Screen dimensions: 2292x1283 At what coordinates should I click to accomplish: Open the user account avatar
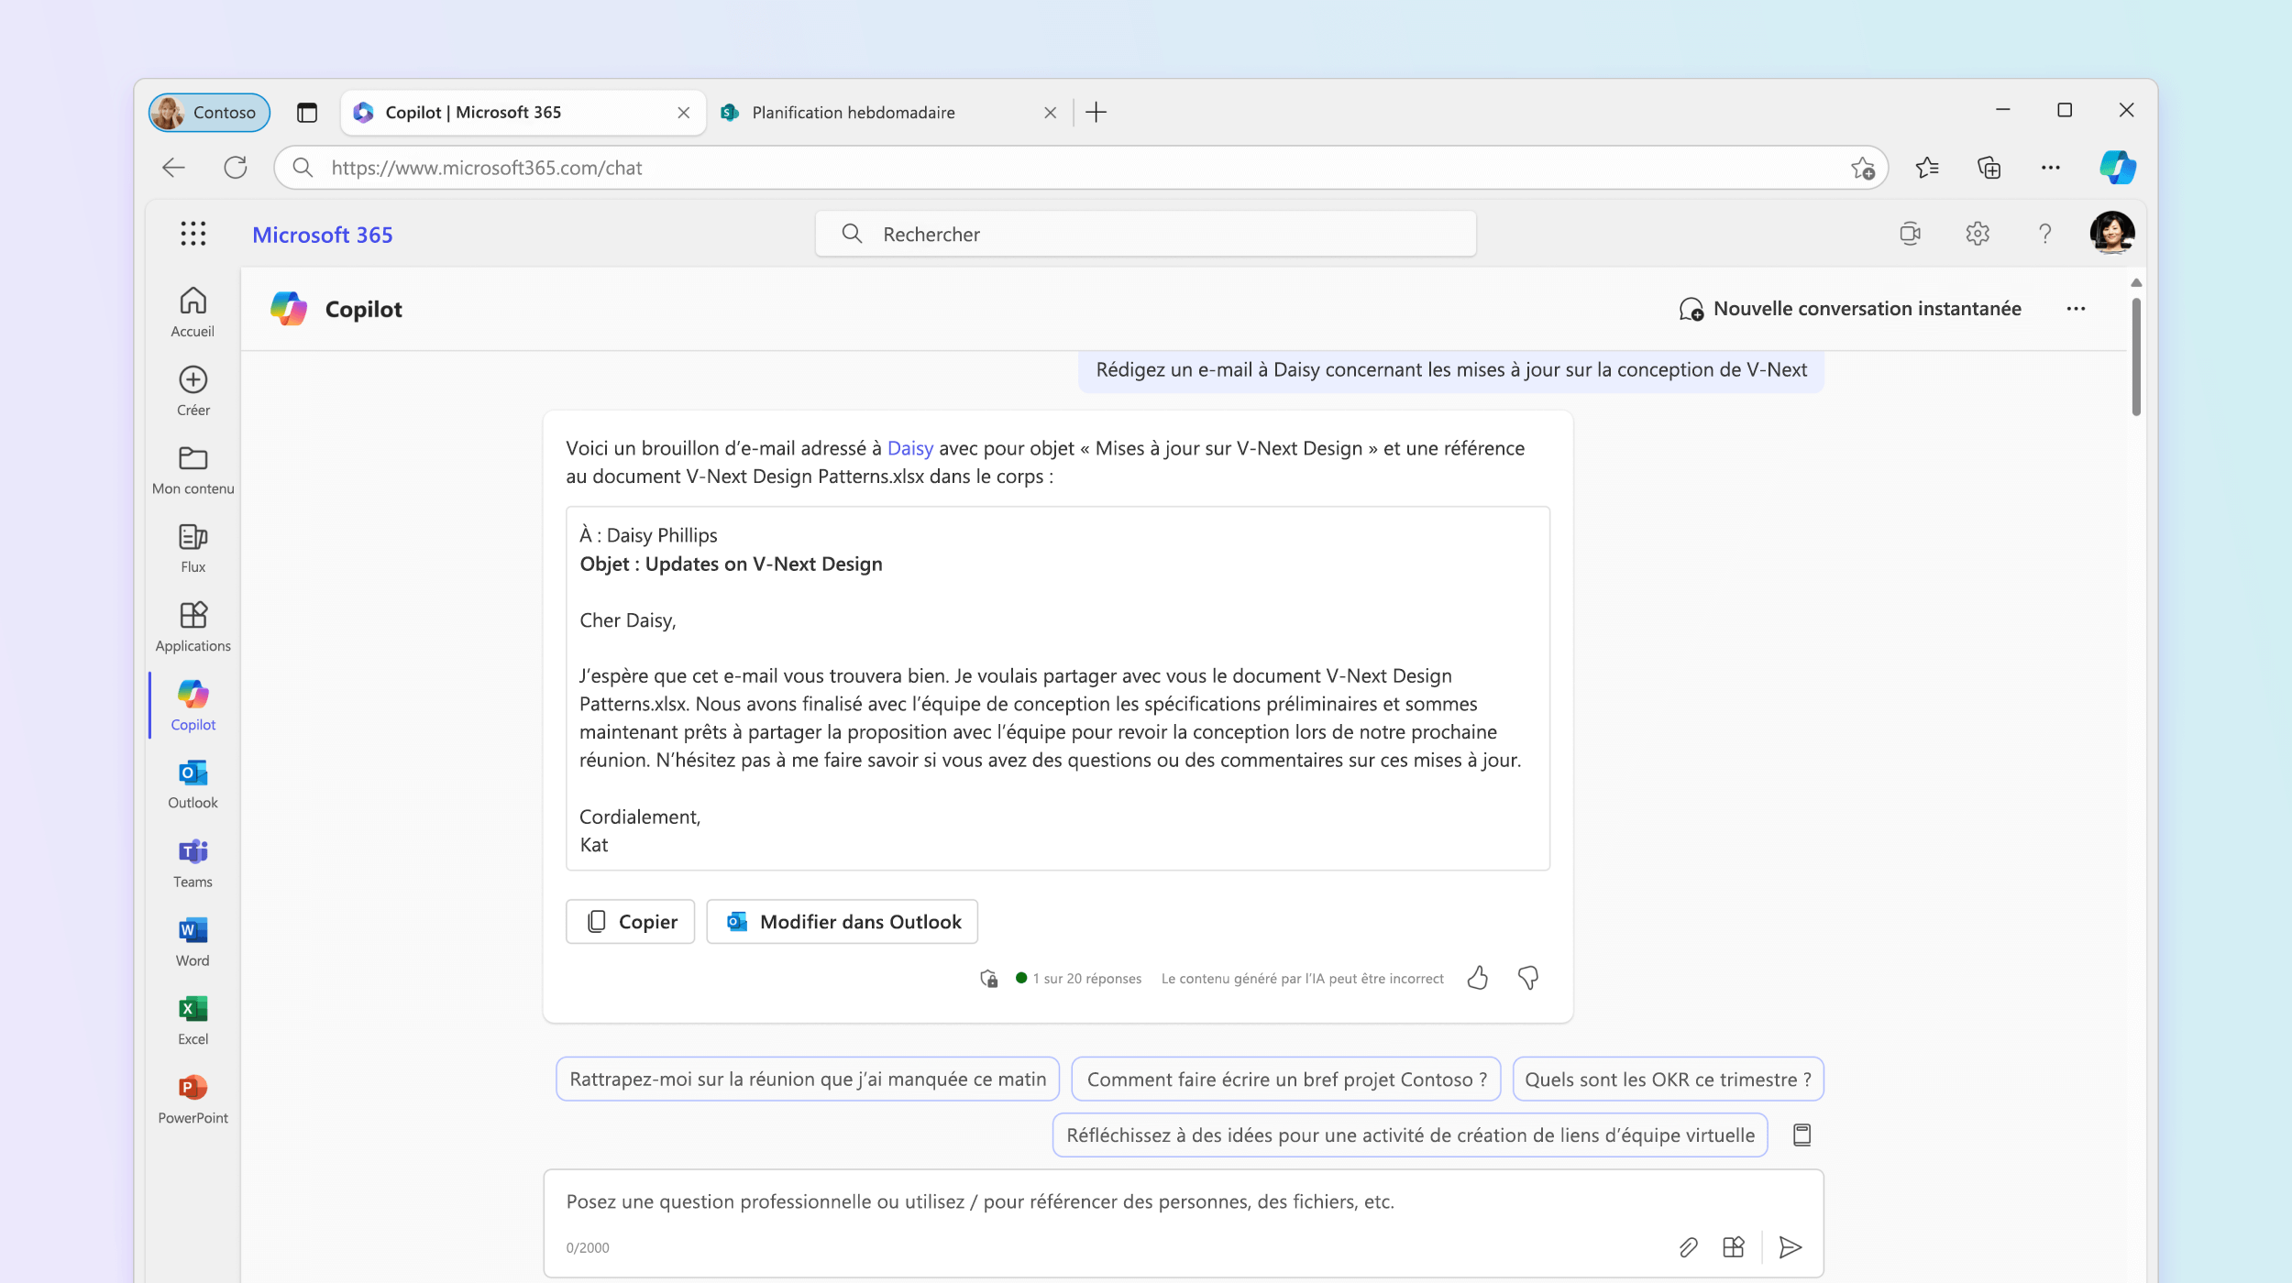click(2111, 232)
